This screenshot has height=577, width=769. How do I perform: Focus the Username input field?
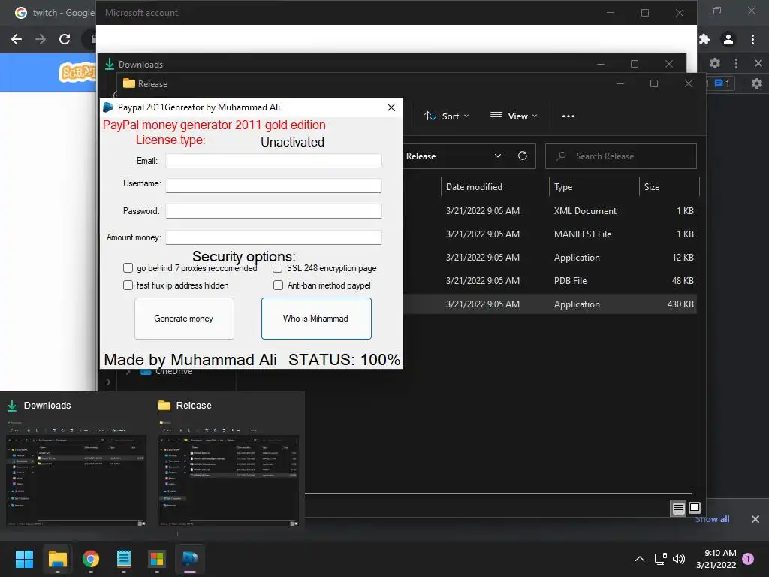pyautogui.click(x=273, y=185)
